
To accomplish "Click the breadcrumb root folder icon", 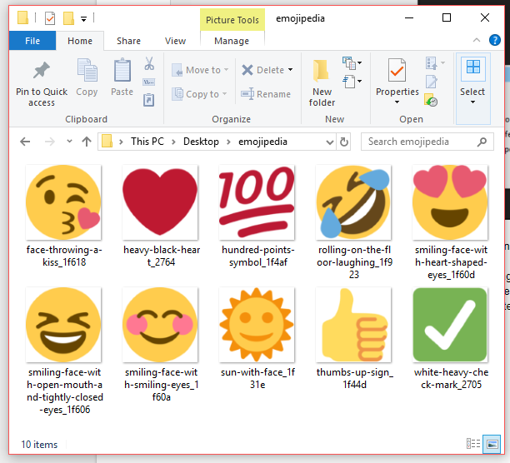I will (x=107, y=142).
